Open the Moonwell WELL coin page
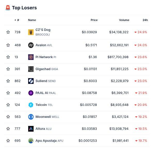 pos(47,117)
